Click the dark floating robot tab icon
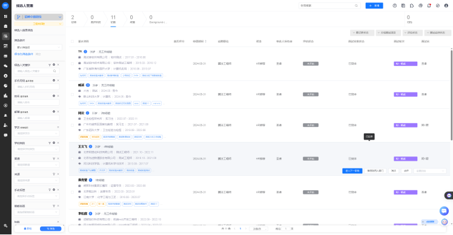 (x=449, y=196)
